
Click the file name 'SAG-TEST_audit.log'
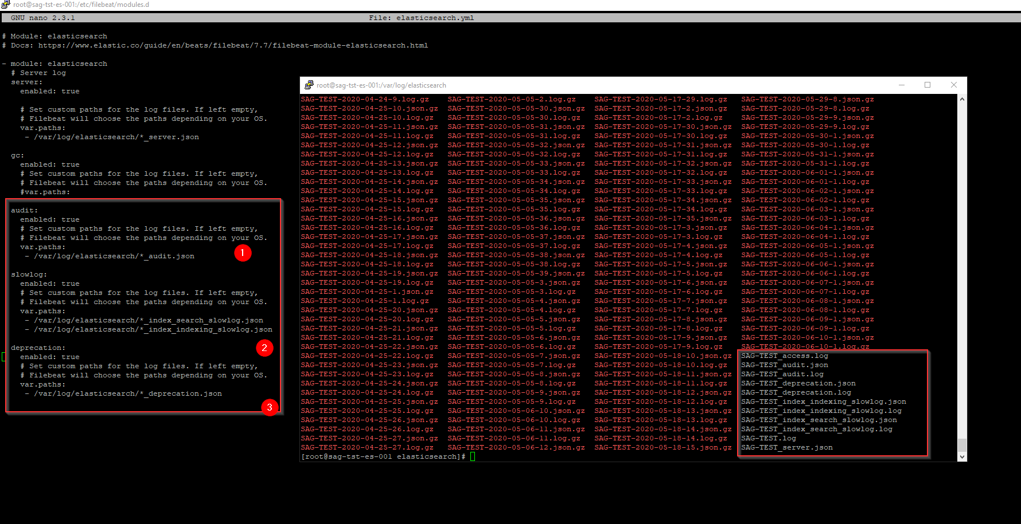point(782,374)
